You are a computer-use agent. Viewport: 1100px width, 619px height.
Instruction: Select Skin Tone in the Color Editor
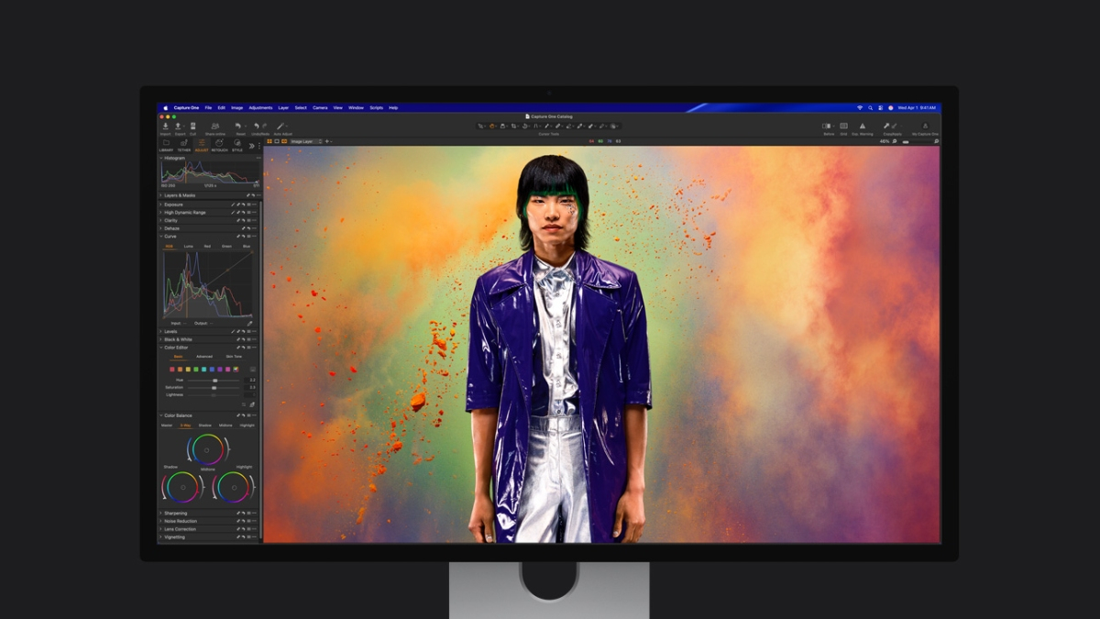(x=234, y=357)
